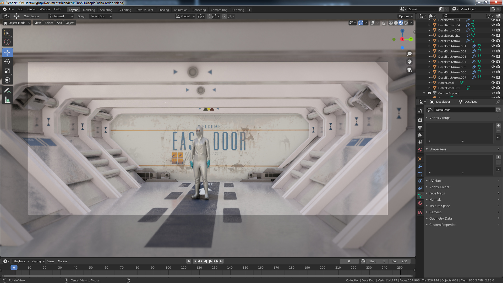Toggle fake user shield for DecalDoor mesh

[x=498, y=110]
